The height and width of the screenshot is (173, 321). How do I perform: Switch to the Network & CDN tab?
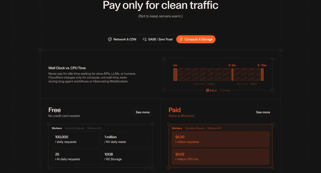click(x=122, y=39)
